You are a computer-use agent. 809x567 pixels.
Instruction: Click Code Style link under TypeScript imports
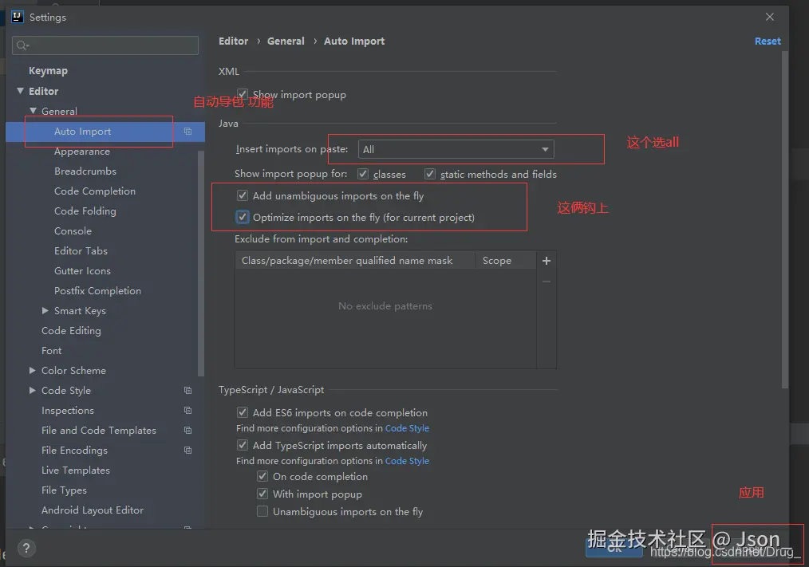[x=407, y=461]
